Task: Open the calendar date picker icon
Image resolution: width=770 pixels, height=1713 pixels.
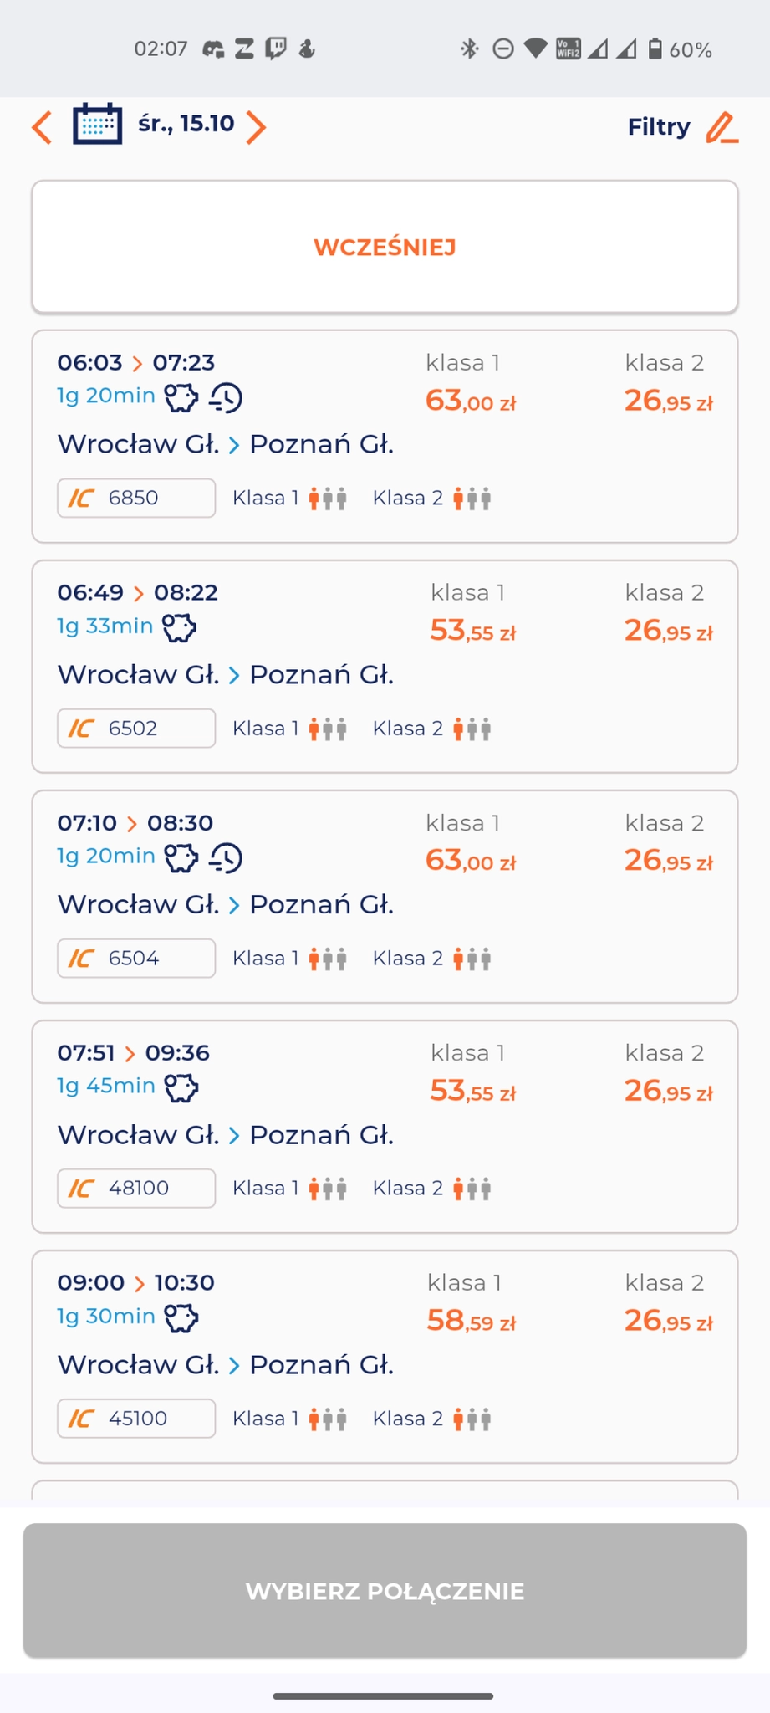Action: click(97, 125)
